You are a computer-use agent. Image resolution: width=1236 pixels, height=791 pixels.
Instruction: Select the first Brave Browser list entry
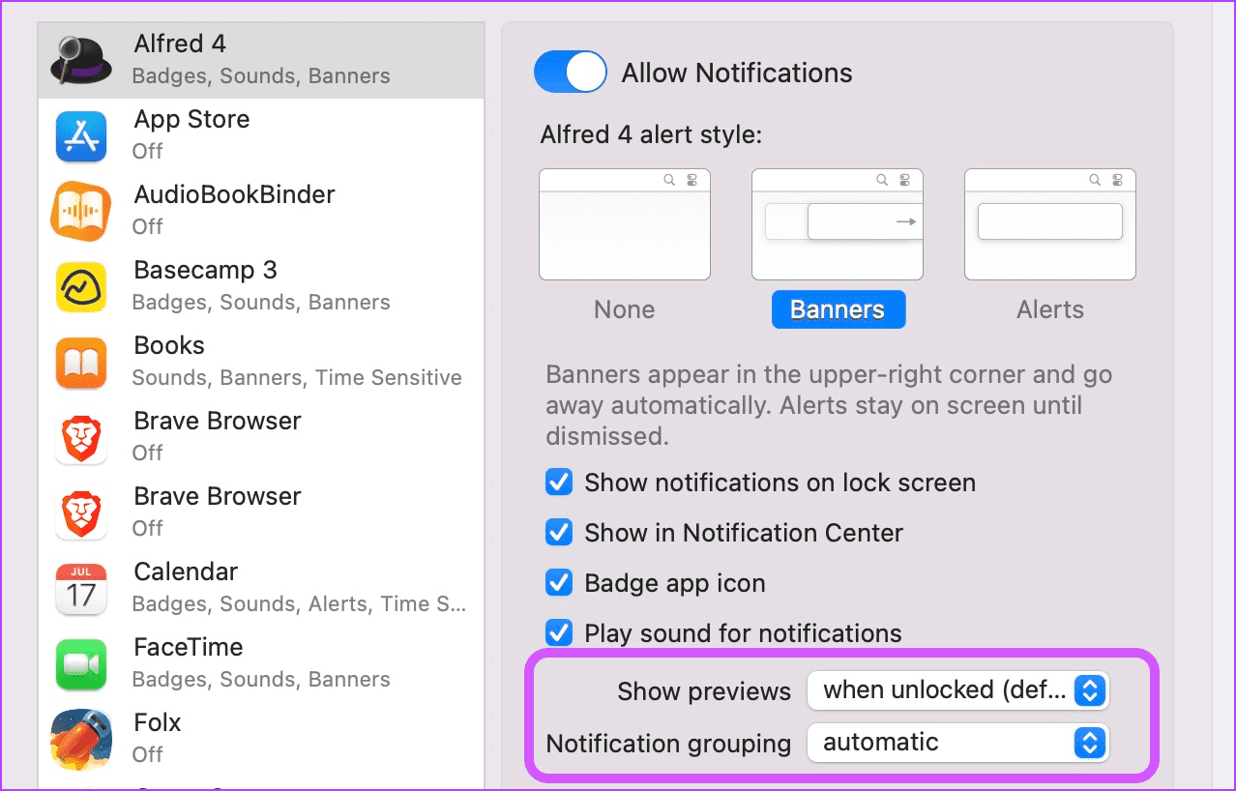click(261, 437)
